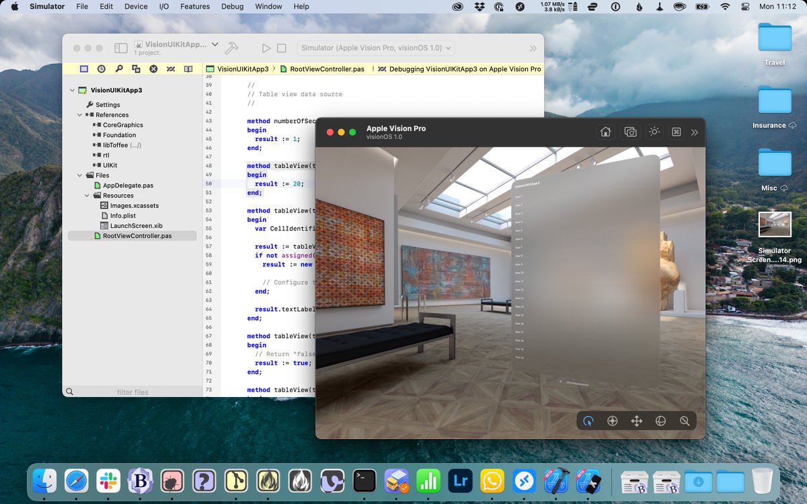Click the keyboard command icon in Simulator toolbar
Image resolution: width=807 pixels, height=504 pixels.
(677, 132)
